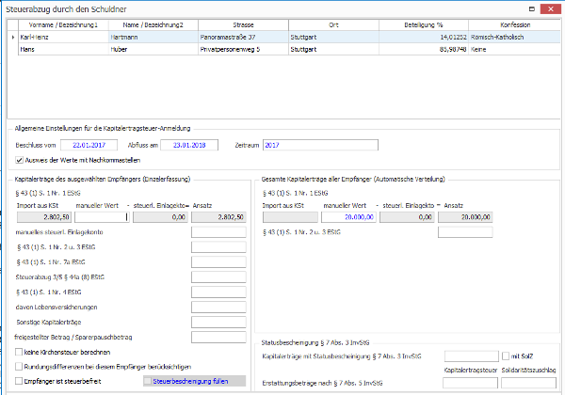Select the Hartmann name cell
This screenshot has width=565, height=395.
tap(153, 37)
